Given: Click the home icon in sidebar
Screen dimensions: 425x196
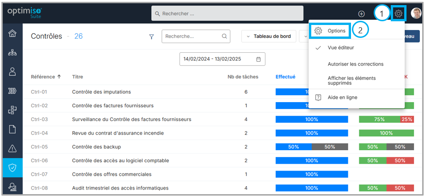Looking at the screenshot, I should [x=12, y=34].
